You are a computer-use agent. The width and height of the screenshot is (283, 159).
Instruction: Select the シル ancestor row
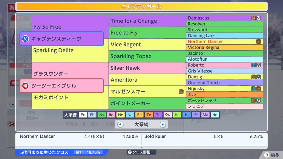pyautogui.click(x=225, y=95)
